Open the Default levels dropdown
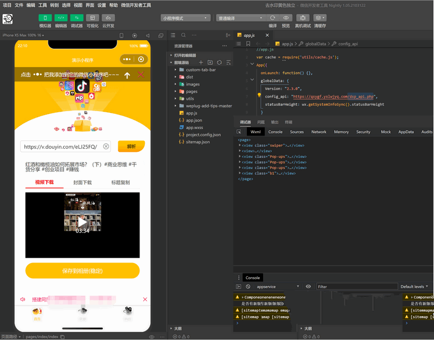Image resolution: width=434 pixels, height=340 pixels. (x=414, y=286)
